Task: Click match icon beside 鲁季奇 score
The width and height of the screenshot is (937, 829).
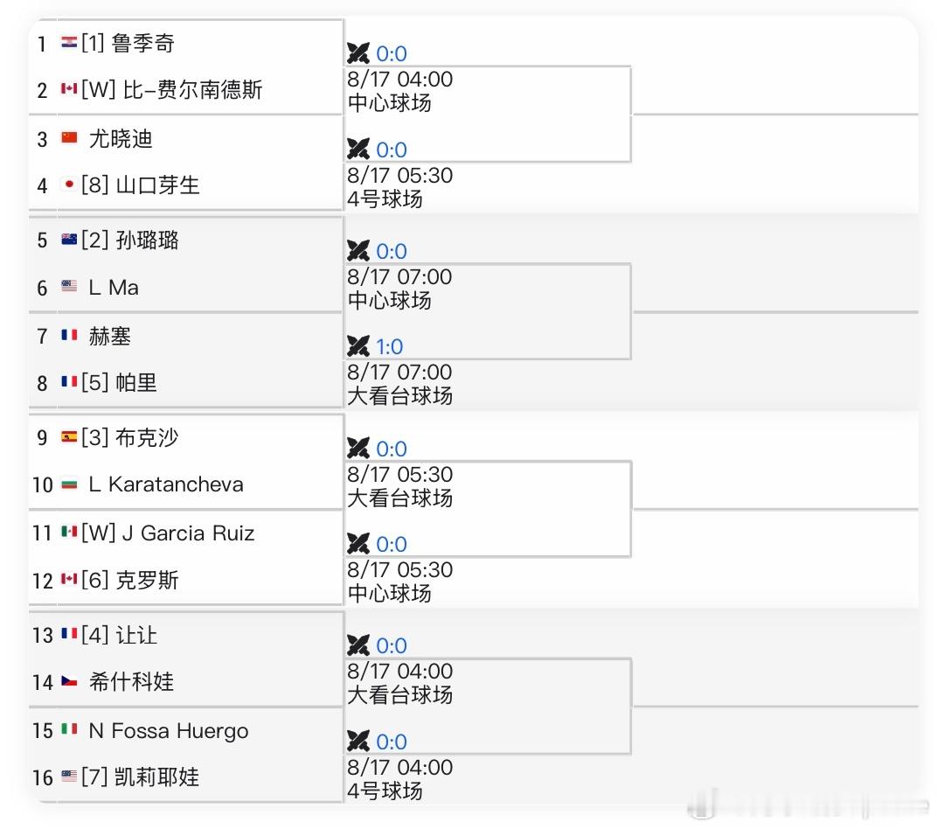Action: point(358,54)
